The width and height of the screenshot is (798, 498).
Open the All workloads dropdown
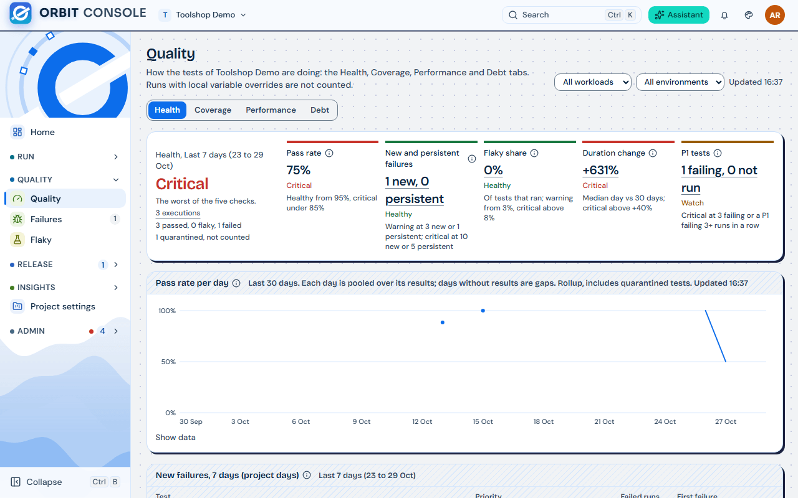tap(593, 82)
